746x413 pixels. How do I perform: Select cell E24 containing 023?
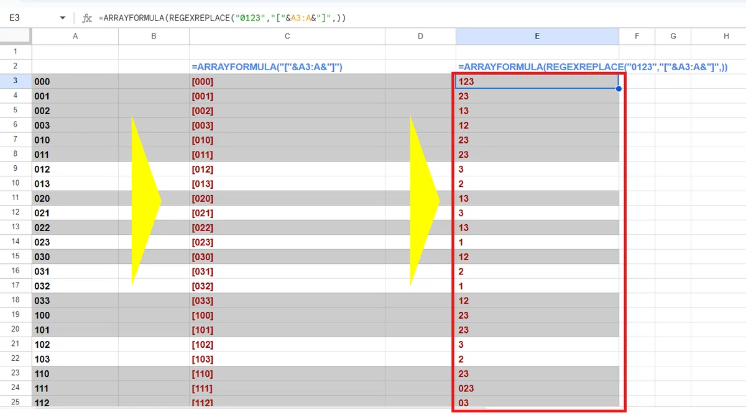coord(537,388)
